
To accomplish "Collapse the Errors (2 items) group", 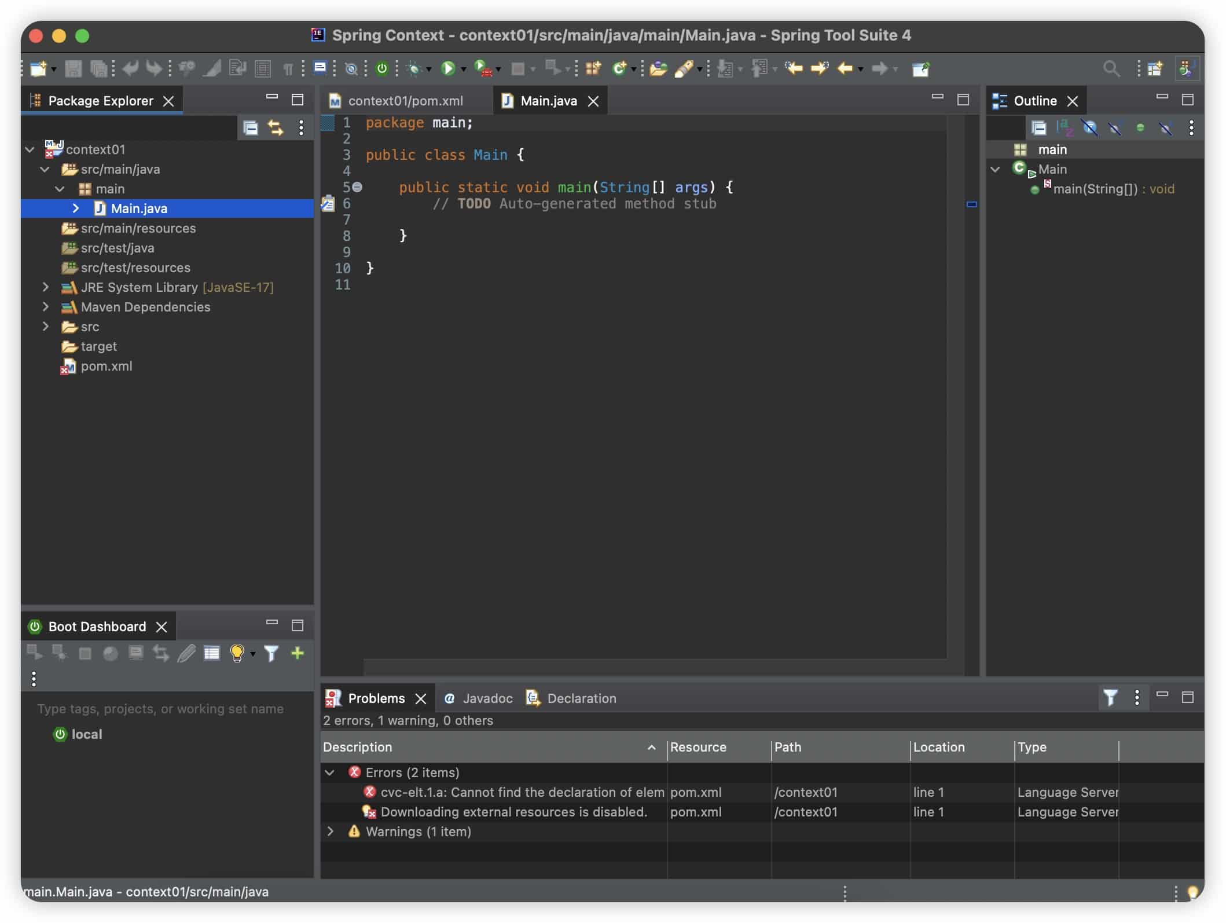I will (330, 772).
